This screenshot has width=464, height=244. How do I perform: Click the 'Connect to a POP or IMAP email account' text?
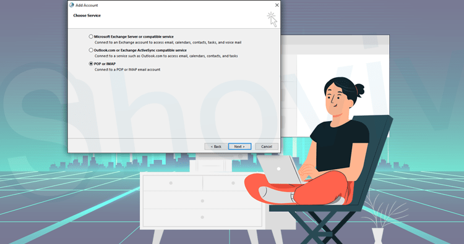tap(127, 70)
